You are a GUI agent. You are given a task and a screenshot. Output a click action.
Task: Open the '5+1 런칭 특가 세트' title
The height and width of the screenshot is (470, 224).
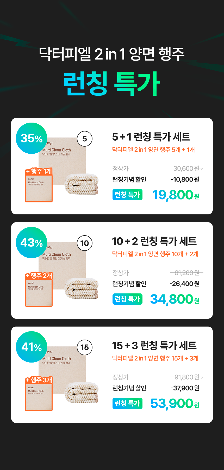pyautogui.click(x=151, y=137)
